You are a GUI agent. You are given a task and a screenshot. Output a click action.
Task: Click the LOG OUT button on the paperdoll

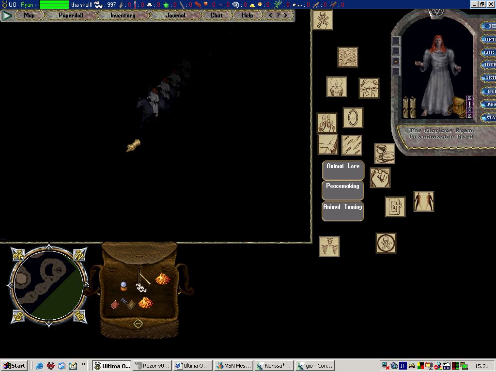coord(489,52)
